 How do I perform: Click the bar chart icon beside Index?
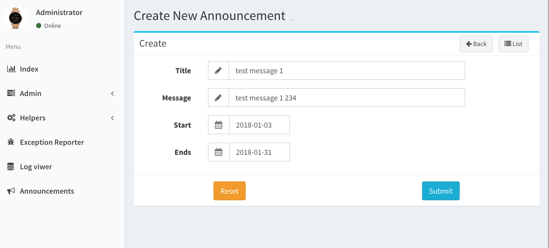coord(11,69)
